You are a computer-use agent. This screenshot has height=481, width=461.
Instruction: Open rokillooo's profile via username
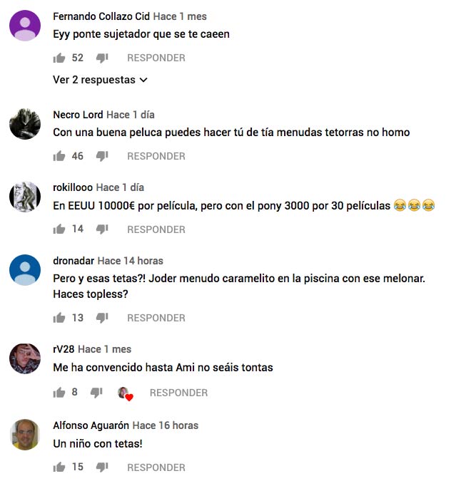point(73,187)
